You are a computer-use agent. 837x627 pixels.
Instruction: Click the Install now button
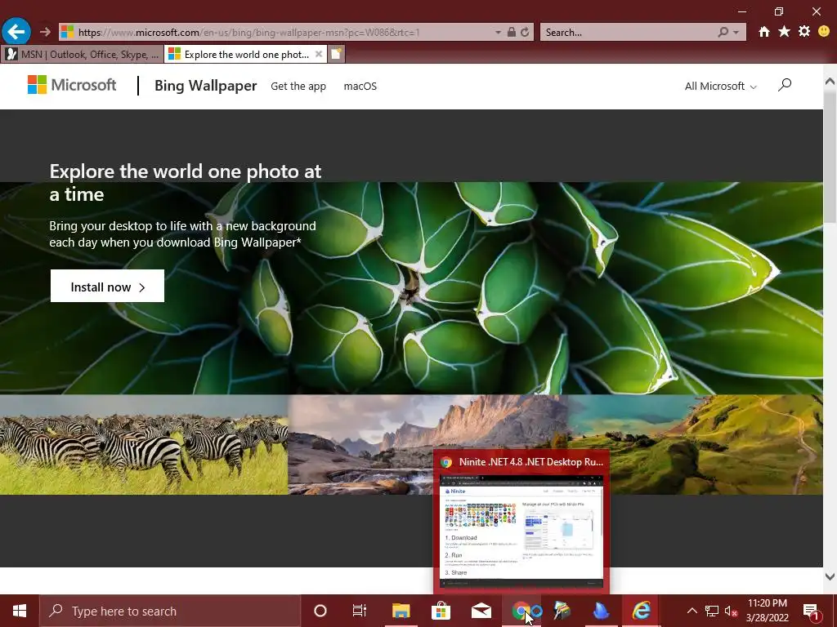click(x=107, y=287)
